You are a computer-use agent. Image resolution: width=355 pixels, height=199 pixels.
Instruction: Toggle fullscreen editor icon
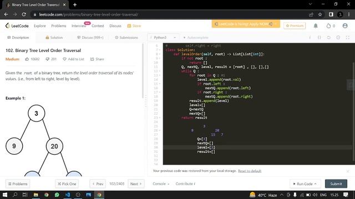point(348,38)
